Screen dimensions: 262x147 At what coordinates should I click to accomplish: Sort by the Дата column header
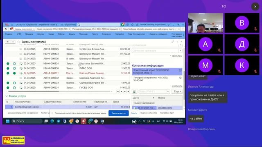coord(144,98)
